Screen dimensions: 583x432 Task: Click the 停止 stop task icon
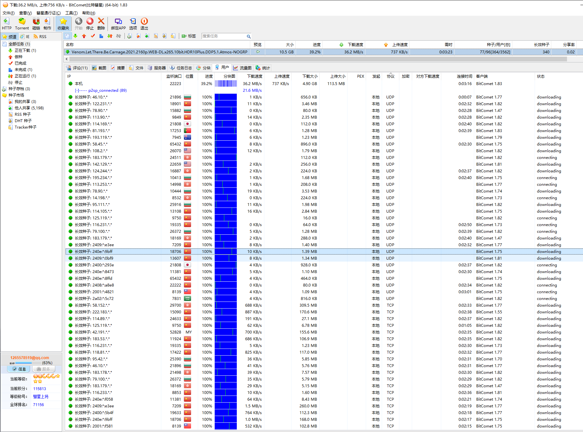point(90,24)
